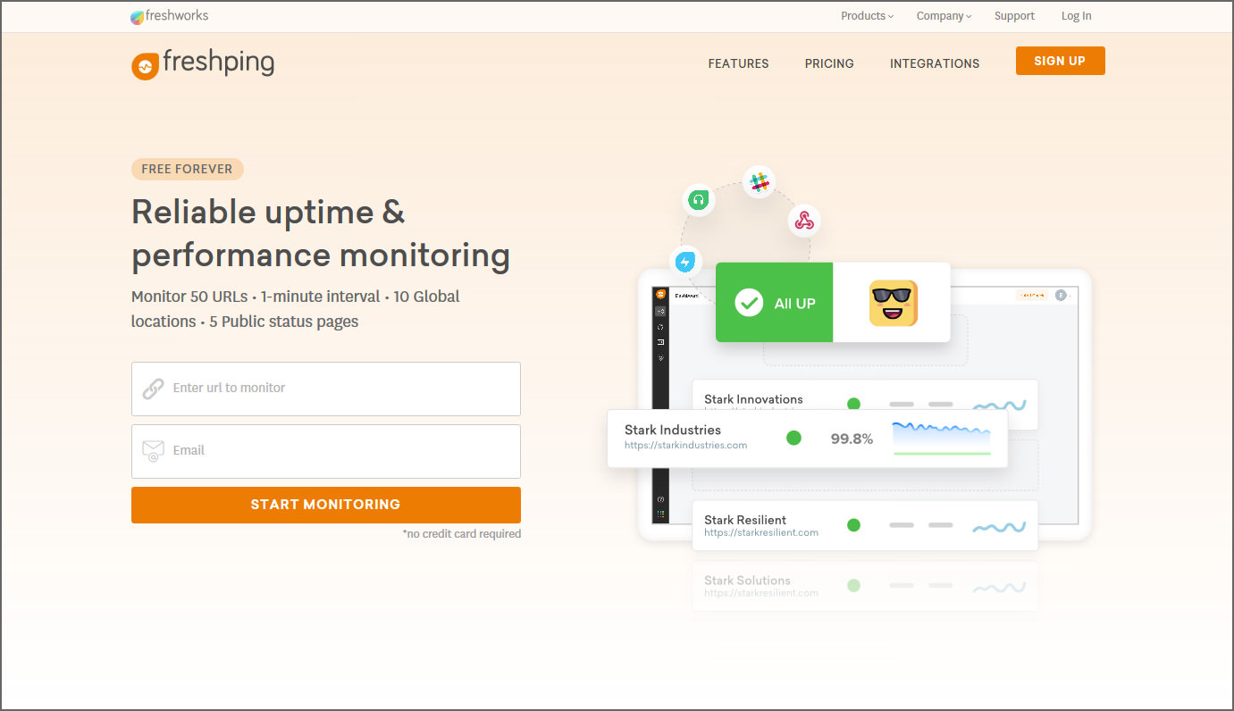Click the Start Monitoring button
The height and width of the screenshot is (711, 1234).
click(326, 505)
